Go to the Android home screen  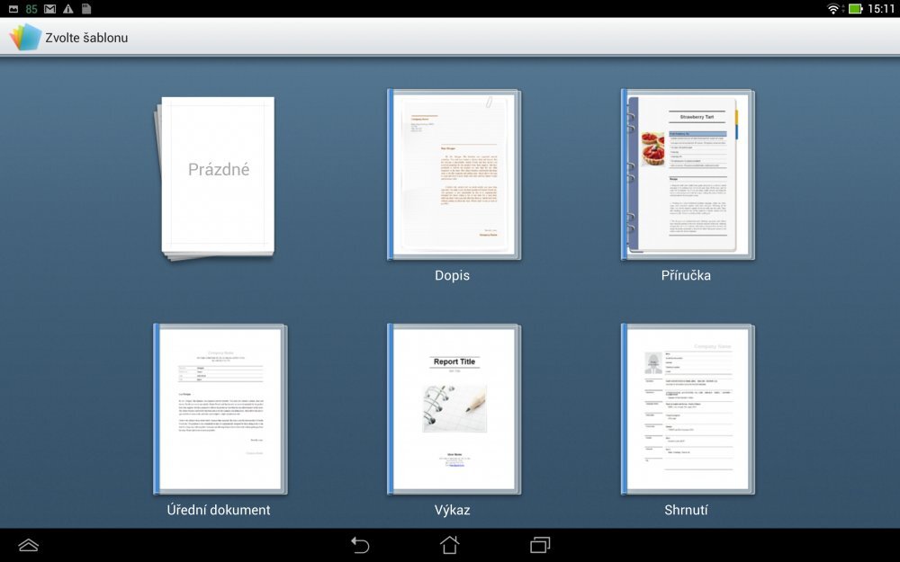click(x=449, y=545)
